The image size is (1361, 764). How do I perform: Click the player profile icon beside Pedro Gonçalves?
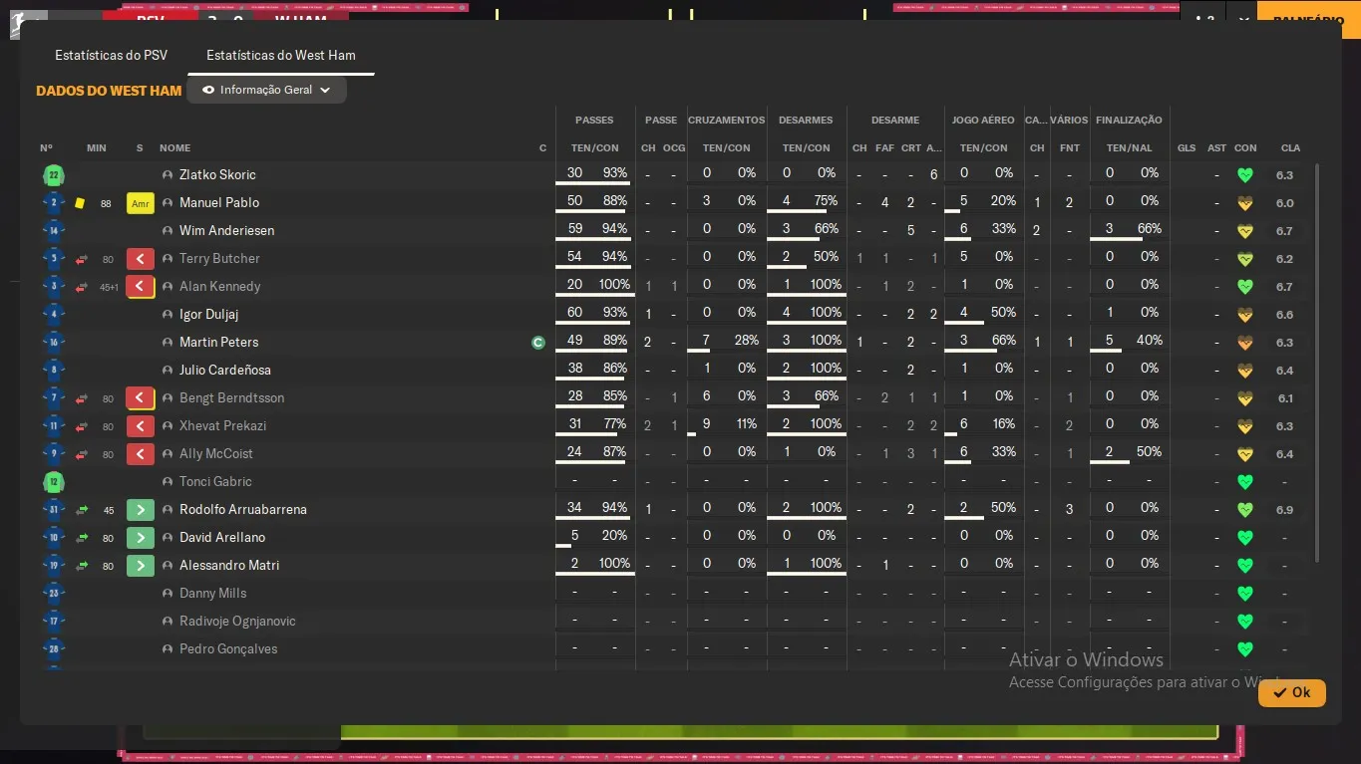tap(168, 649)
